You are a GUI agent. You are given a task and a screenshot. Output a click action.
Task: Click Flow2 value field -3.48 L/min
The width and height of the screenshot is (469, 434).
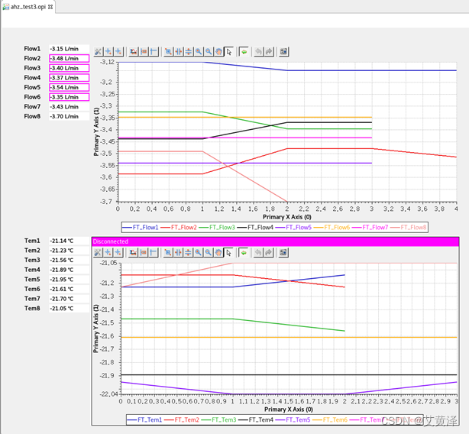[69, 58]
